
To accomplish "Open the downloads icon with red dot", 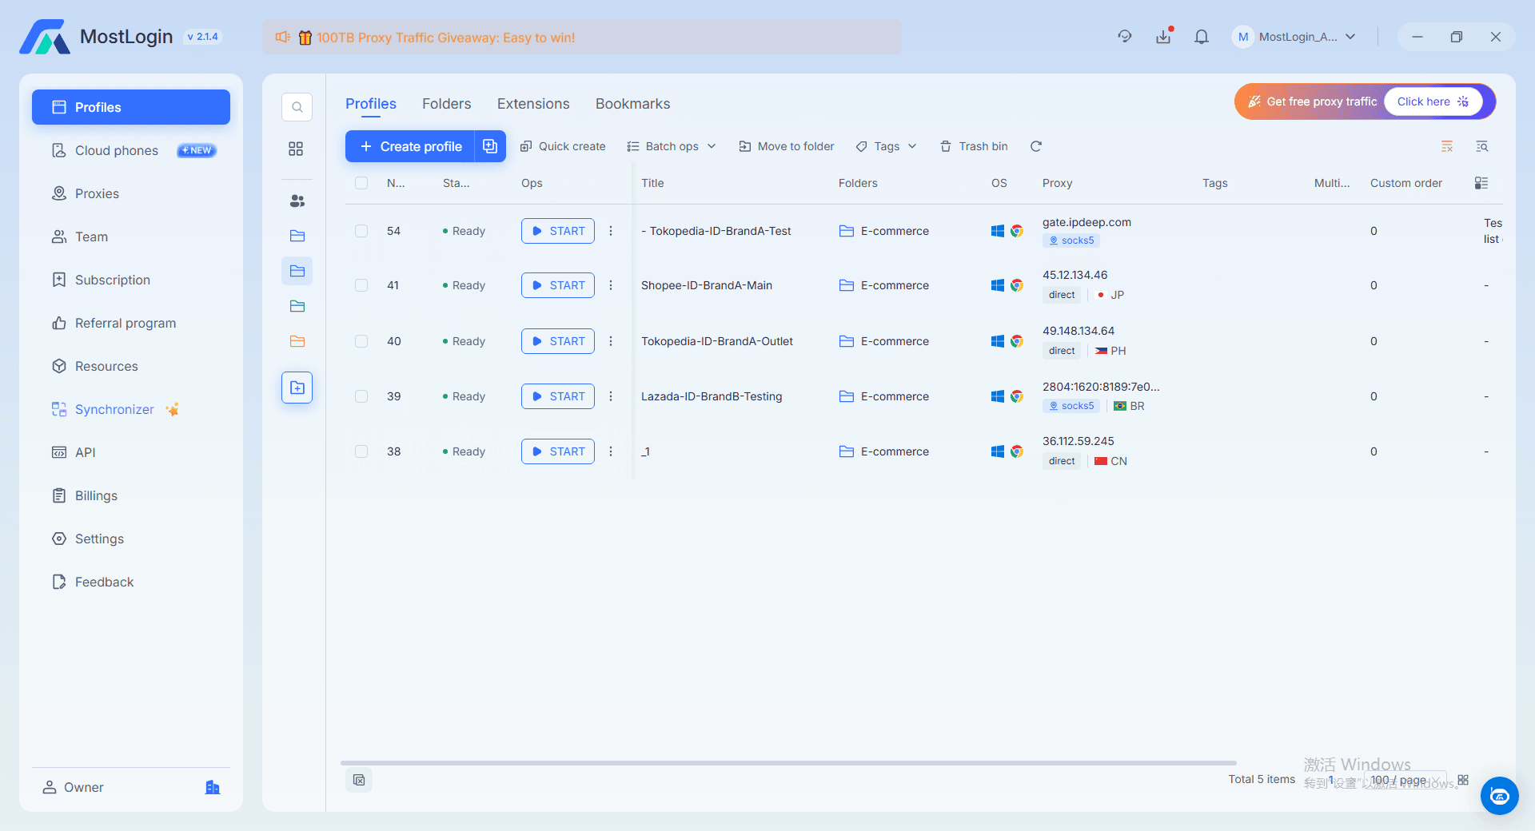I will point(1163,37).
